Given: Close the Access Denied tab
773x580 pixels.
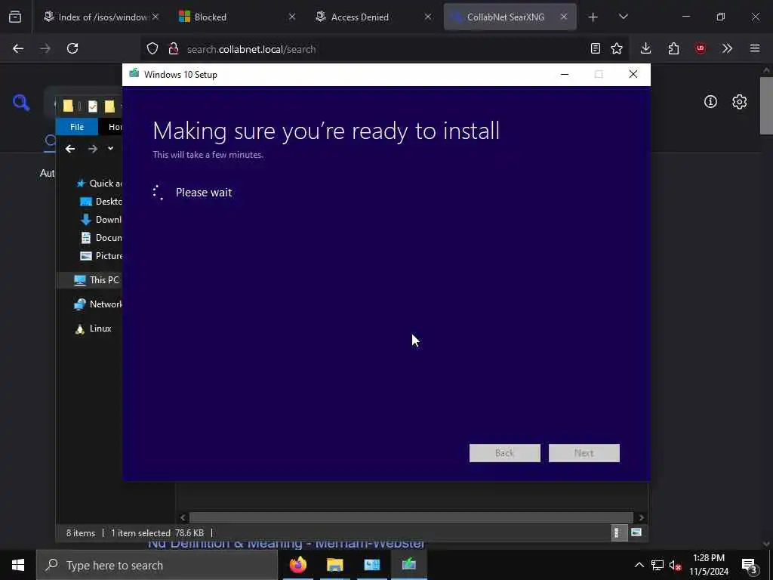Looking at the screenshot, I should pyautogui.click(x=428, y=17).
